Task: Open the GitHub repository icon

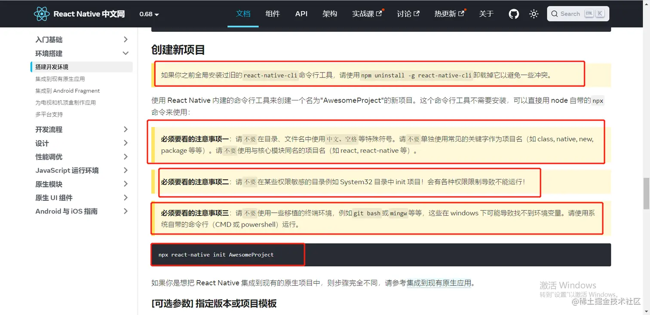Action: pos(514,14)
